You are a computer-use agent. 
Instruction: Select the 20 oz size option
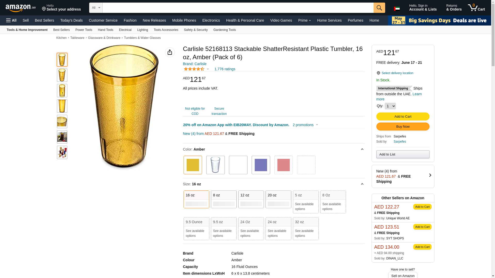pyautogui.click(x=278, y=199)
